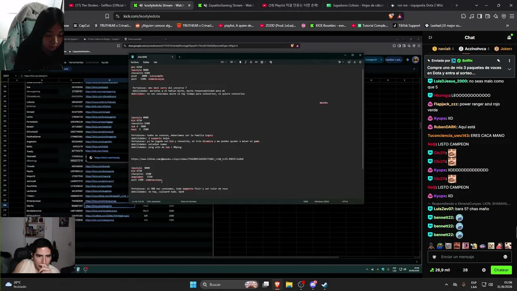Click username Flapjack_zzz in chat

pos(446,104)
